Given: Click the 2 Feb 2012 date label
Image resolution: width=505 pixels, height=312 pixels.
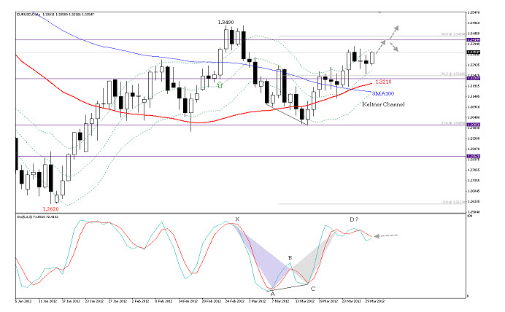Looking at the screenshot, I should [x=140, y=301].
